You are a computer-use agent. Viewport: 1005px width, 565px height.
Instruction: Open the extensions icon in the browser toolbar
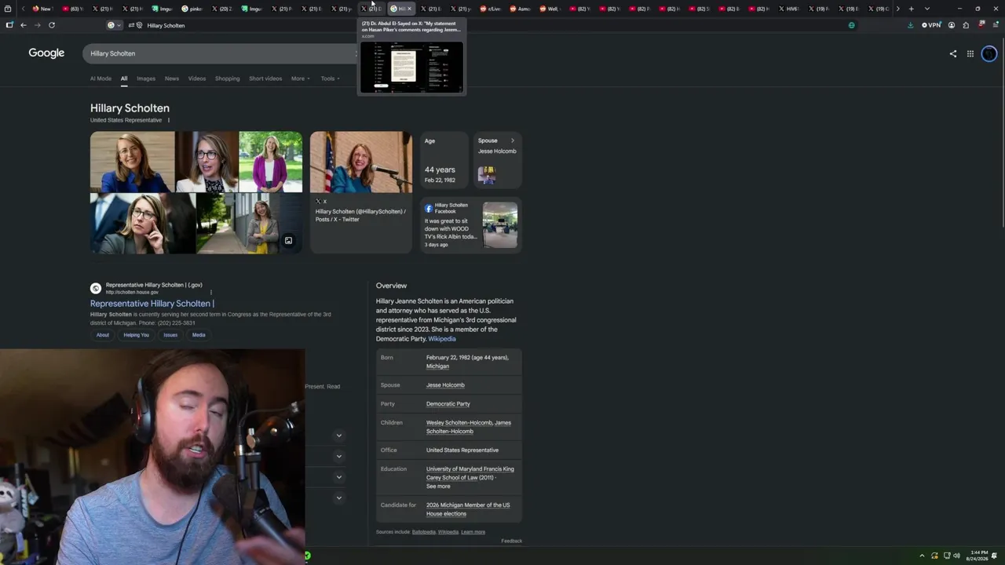966,25
